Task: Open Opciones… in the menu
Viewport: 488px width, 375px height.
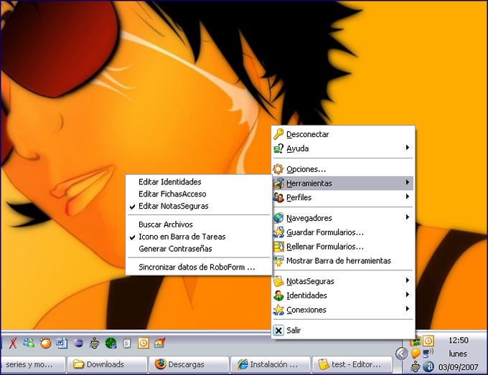Action: point(343,169)
